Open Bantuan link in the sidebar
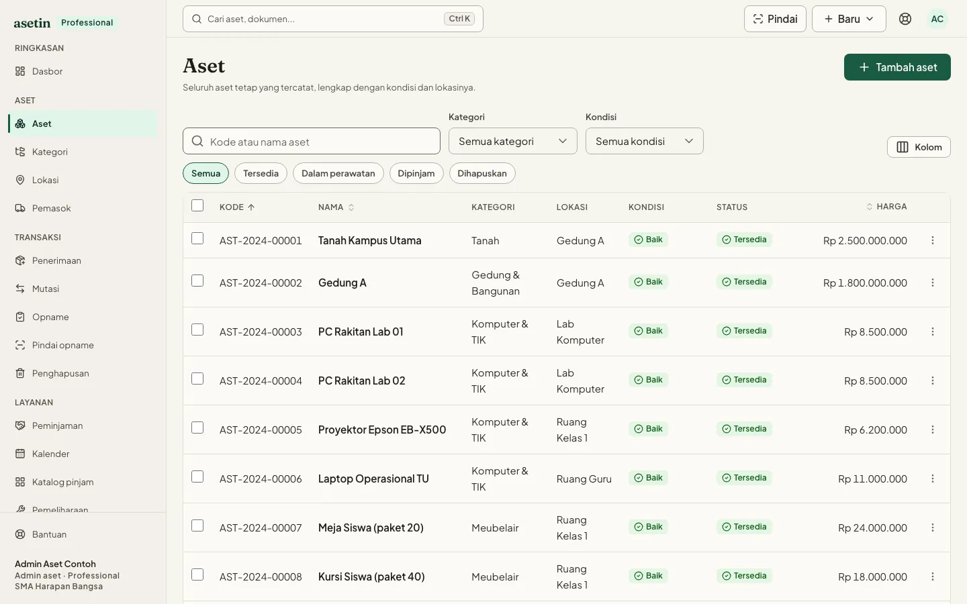Image resolution: width=967 pixels, height=604 pixels. pyautogui.click(x=83, y=534)
